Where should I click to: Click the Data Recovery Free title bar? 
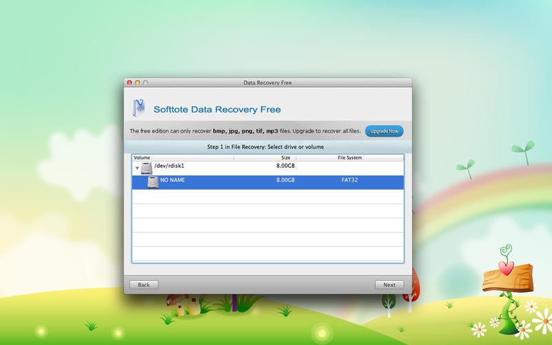tap(268, 83)
